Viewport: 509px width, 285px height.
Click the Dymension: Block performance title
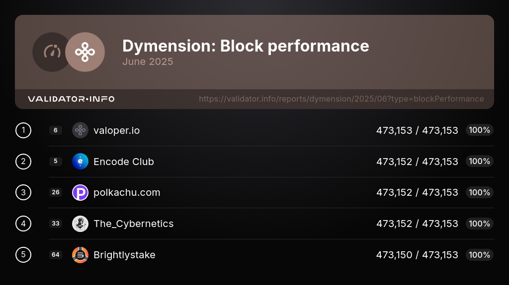coord(246,46)
